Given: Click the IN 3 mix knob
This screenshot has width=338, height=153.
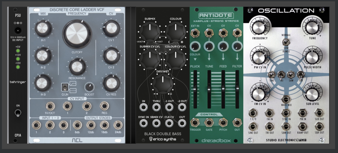Looking at the screenshot, I should [43, 83].
